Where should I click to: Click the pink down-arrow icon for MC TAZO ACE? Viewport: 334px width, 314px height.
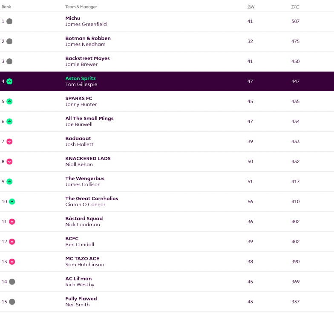pyautogui.click(x=12, y=262)
